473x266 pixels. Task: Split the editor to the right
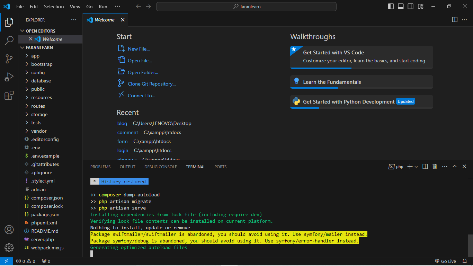click(x=455, y=20)
